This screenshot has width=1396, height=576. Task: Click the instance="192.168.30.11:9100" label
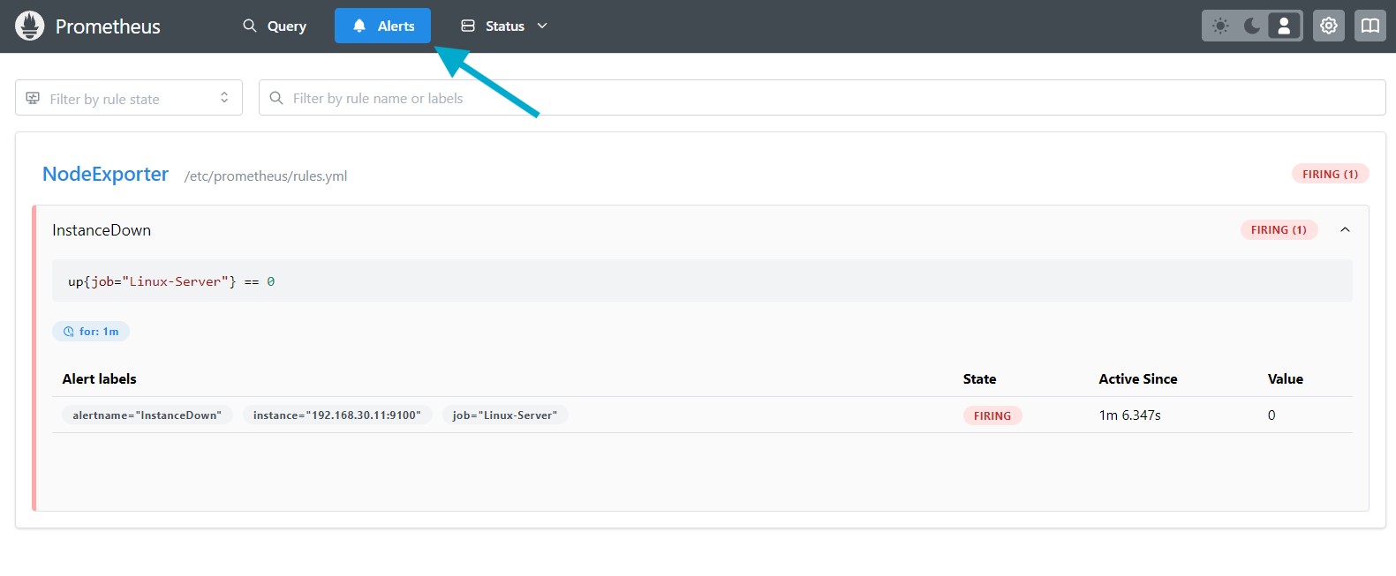click(x=336, y=415)
